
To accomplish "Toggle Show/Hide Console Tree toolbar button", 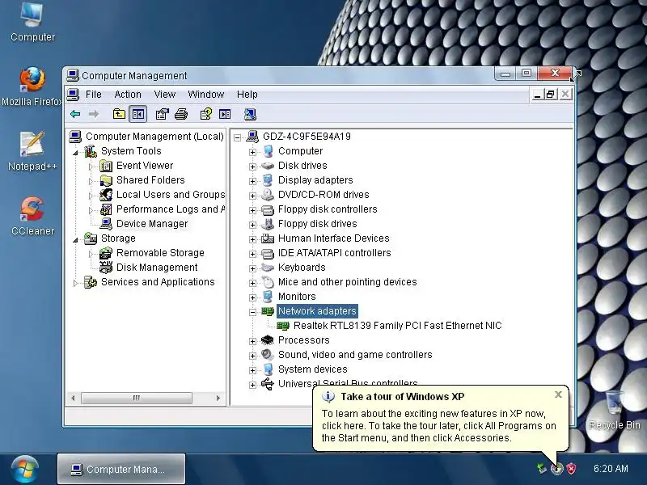I will (x=137, y=114).
